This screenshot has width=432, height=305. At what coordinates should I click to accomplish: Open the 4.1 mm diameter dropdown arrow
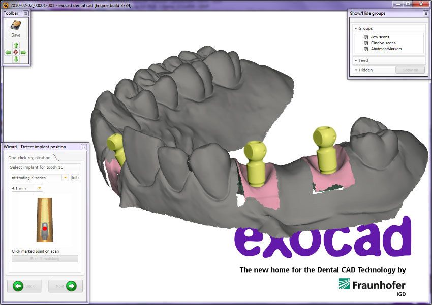point(40,188)
